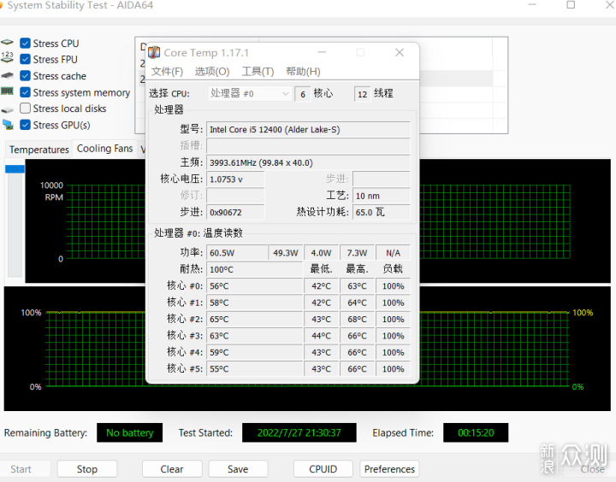
Task: Open the 选项(O) menu in Core Temp
Action: tap(212, 72)
